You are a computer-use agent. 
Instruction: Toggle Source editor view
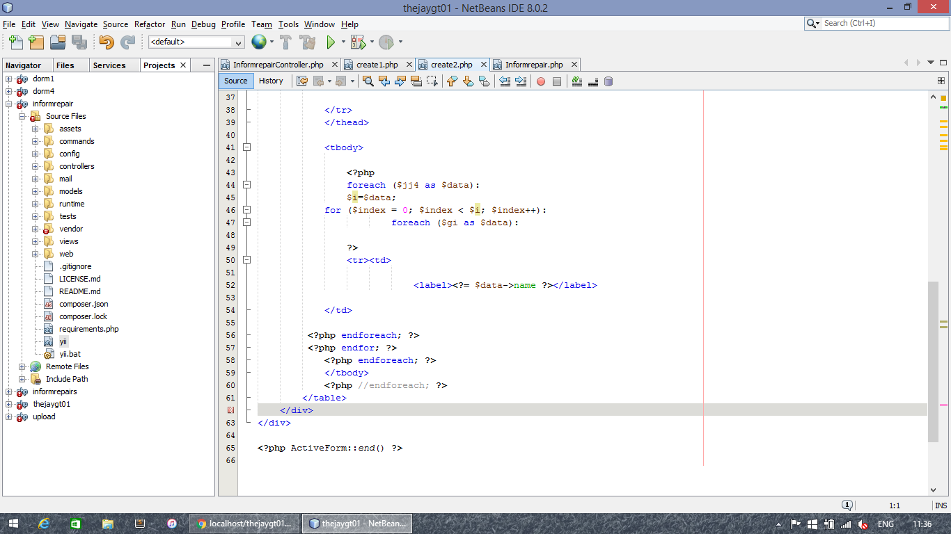click(236, 81)
